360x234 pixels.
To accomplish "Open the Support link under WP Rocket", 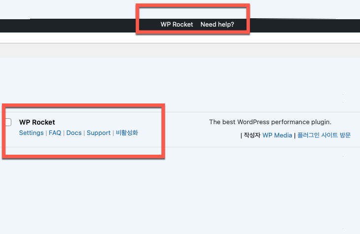I will pos(98,133).
